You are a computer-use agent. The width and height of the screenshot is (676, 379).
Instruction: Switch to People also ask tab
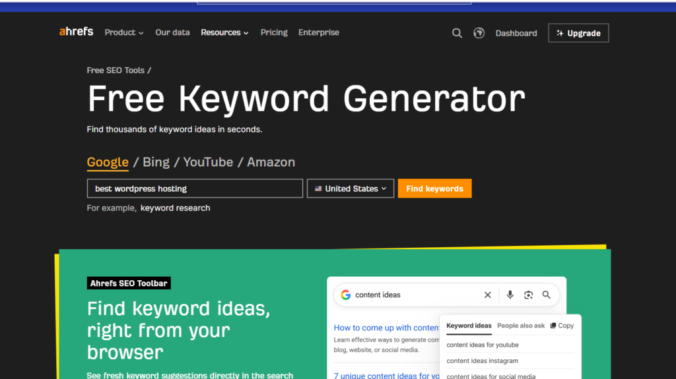[521, 326]
